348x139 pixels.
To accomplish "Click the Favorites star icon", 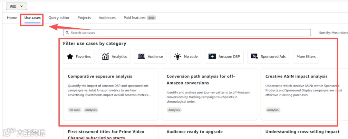I will pos(70,57).
